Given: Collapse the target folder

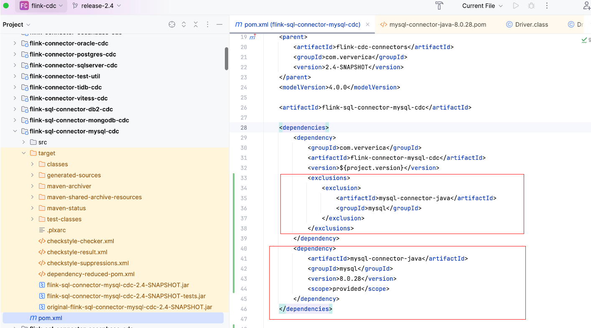Looking at the screenshot, I should (24, 153).
